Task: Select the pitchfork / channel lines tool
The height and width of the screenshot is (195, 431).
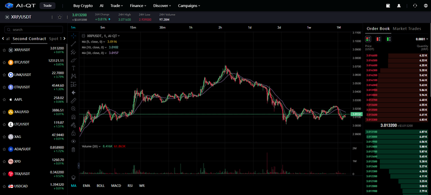Action: click(x=73, y=52)
